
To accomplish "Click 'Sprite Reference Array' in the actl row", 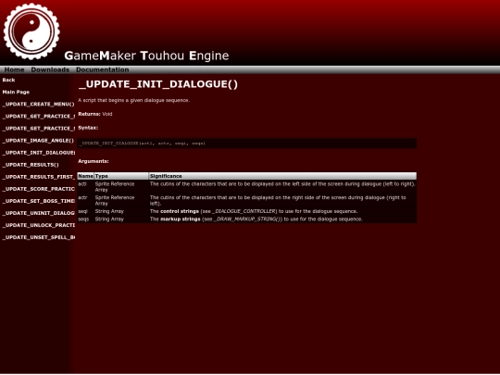I will [115, 187].
